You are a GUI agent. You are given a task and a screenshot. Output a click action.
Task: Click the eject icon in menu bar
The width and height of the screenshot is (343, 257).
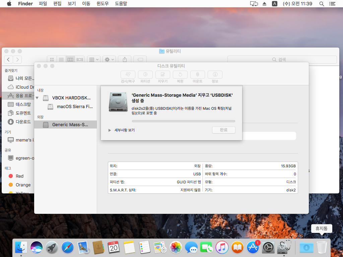(265, 4)
